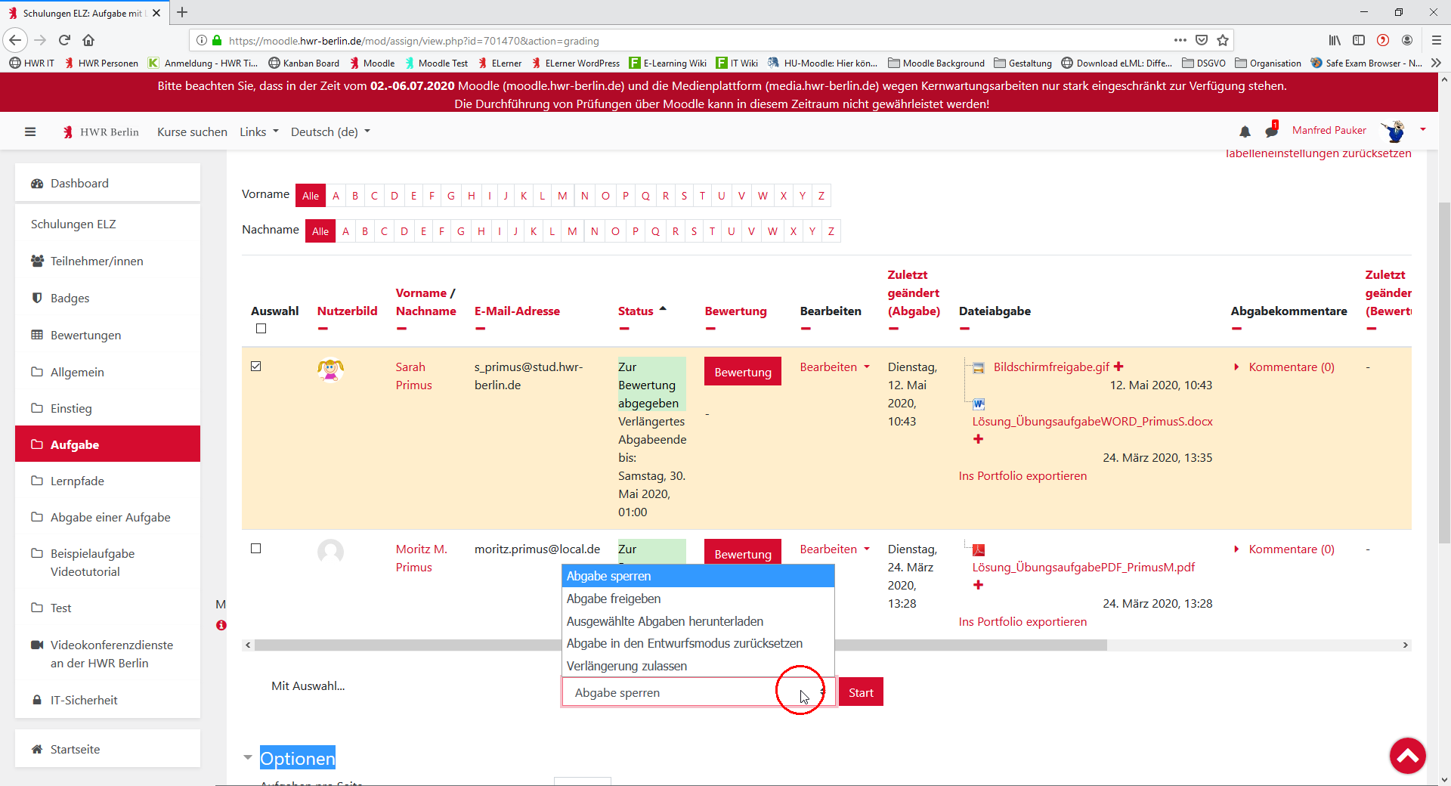The height and width of the screenshot is (786, 1451).
Task: Open the messages speech bubble icon
Action: [x=1271, y=132]
